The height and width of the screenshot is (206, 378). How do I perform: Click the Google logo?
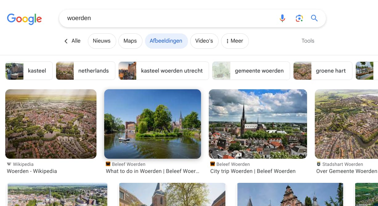(24, 19)
